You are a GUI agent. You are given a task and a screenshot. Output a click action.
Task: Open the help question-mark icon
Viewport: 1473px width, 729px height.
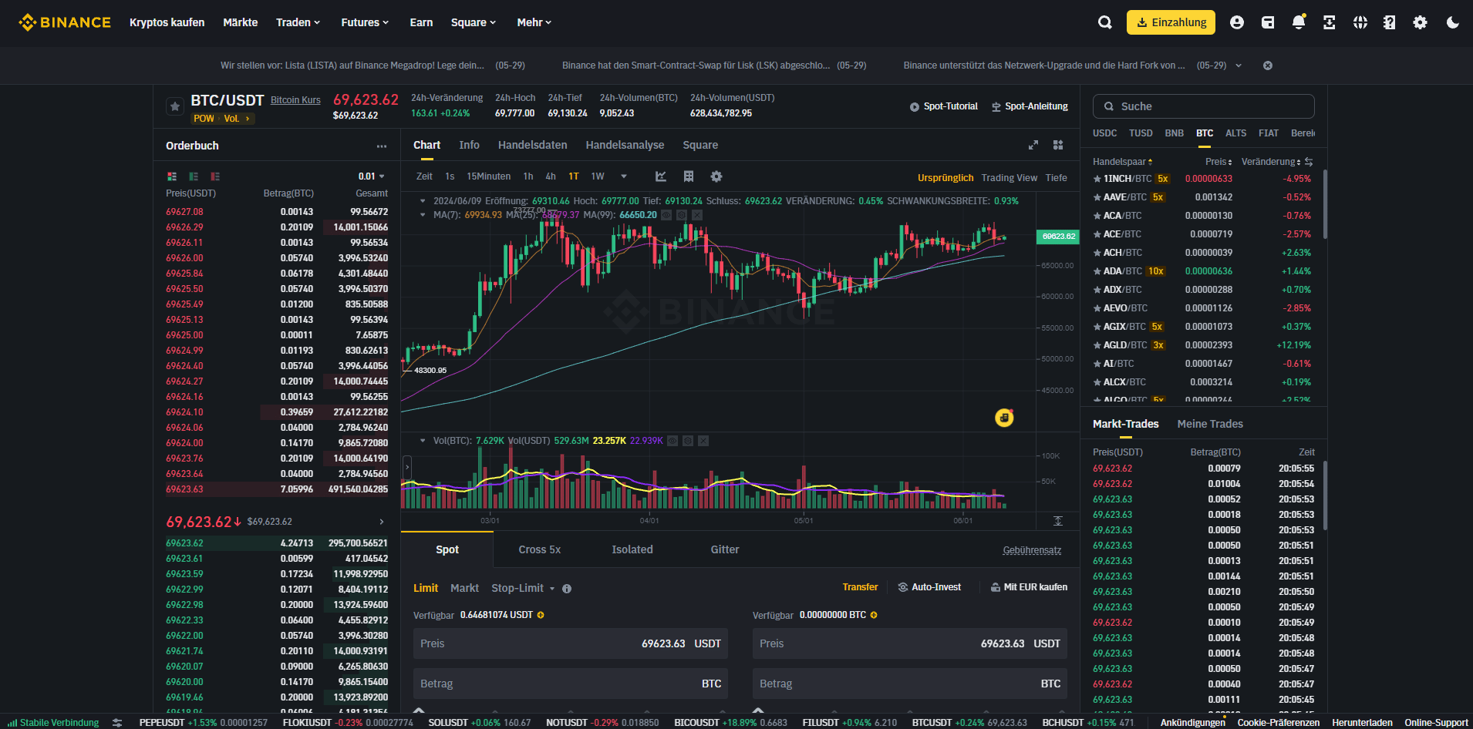(x=1390, y=22)
